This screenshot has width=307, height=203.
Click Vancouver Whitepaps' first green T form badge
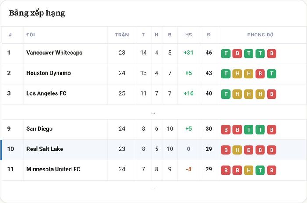pyautogui.click(x=226, y=53)
